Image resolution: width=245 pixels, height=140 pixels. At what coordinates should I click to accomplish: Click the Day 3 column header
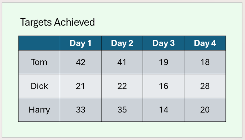[163, 43]
